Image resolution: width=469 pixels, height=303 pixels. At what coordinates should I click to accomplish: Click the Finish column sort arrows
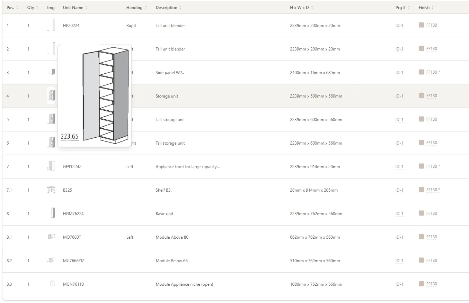(x=433, y=8)
